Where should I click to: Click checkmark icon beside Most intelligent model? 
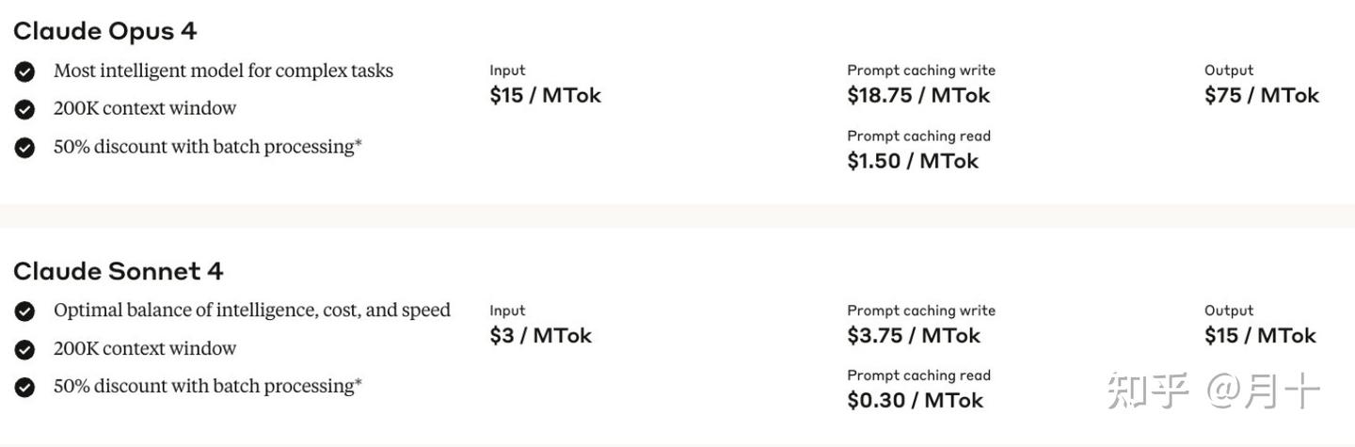click(x=25, y=72)
